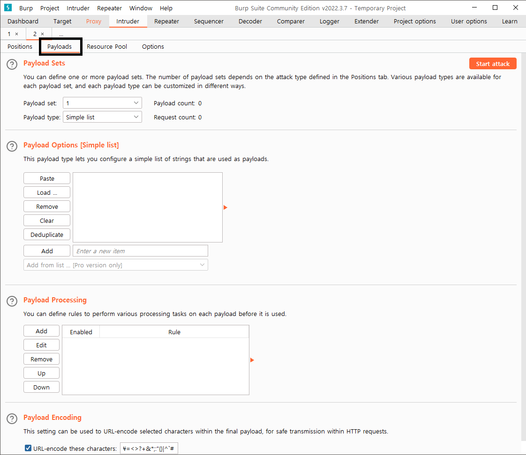
Task: Close Intruder tab 2
Action: (42, 34)
